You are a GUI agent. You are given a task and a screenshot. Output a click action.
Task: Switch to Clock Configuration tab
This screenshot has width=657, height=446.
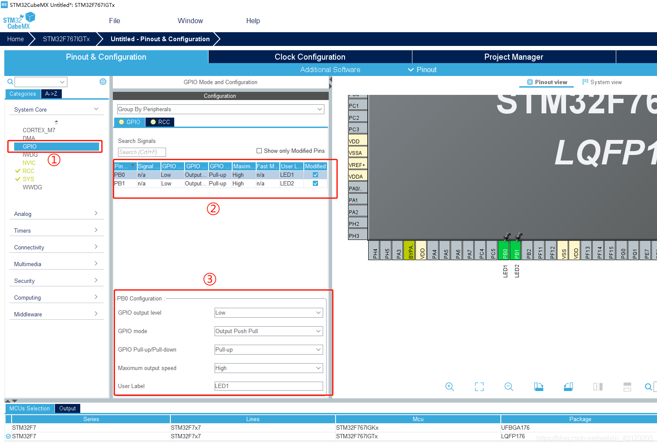point(310,57)
